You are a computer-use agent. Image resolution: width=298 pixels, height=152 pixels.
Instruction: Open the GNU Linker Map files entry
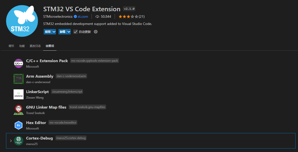click(46, 107)
